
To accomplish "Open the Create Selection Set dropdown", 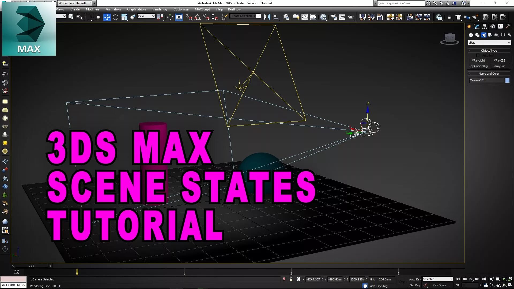I will [x=245, y=16].
